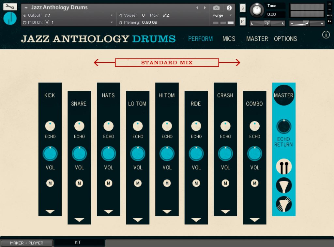Expand the Lo Tom channel down arrow
Screen dimensions: 334x247
tap(138, 220)
